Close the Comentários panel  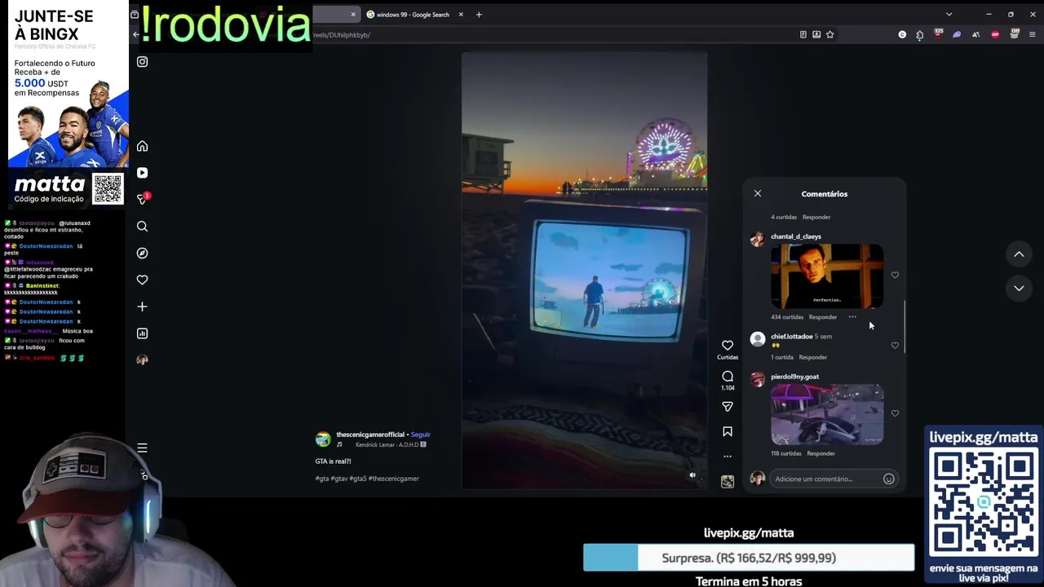(x=758, y=193)
